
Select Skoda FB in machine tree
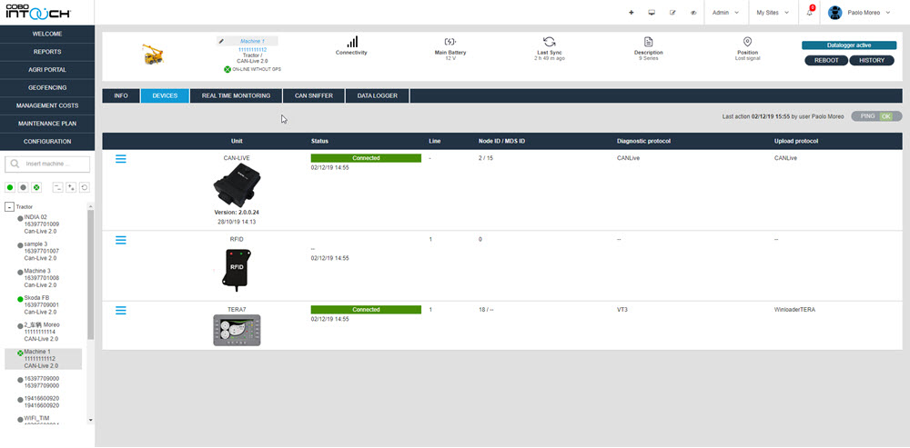(41, 304)
